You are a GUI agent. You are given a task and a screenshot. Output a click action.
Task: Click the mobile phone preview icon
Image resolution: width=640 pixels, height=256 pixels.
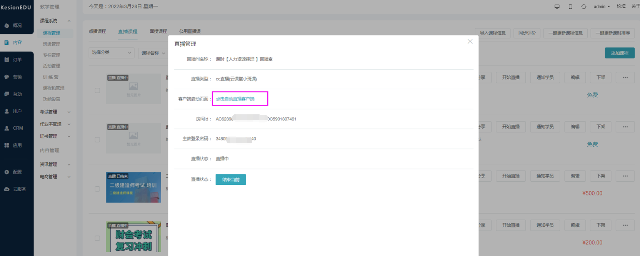(570, 7)
